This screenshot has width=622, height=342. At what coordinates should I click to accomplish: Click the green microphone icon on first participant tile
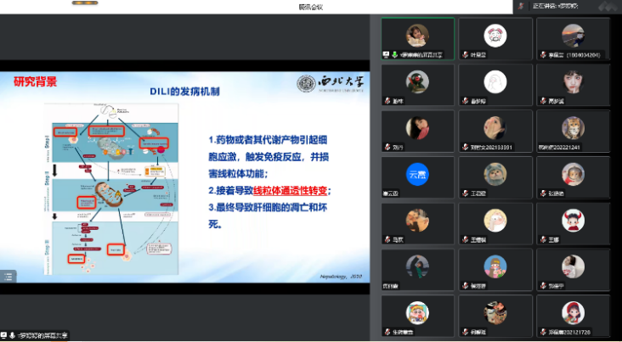coord(393,54)
